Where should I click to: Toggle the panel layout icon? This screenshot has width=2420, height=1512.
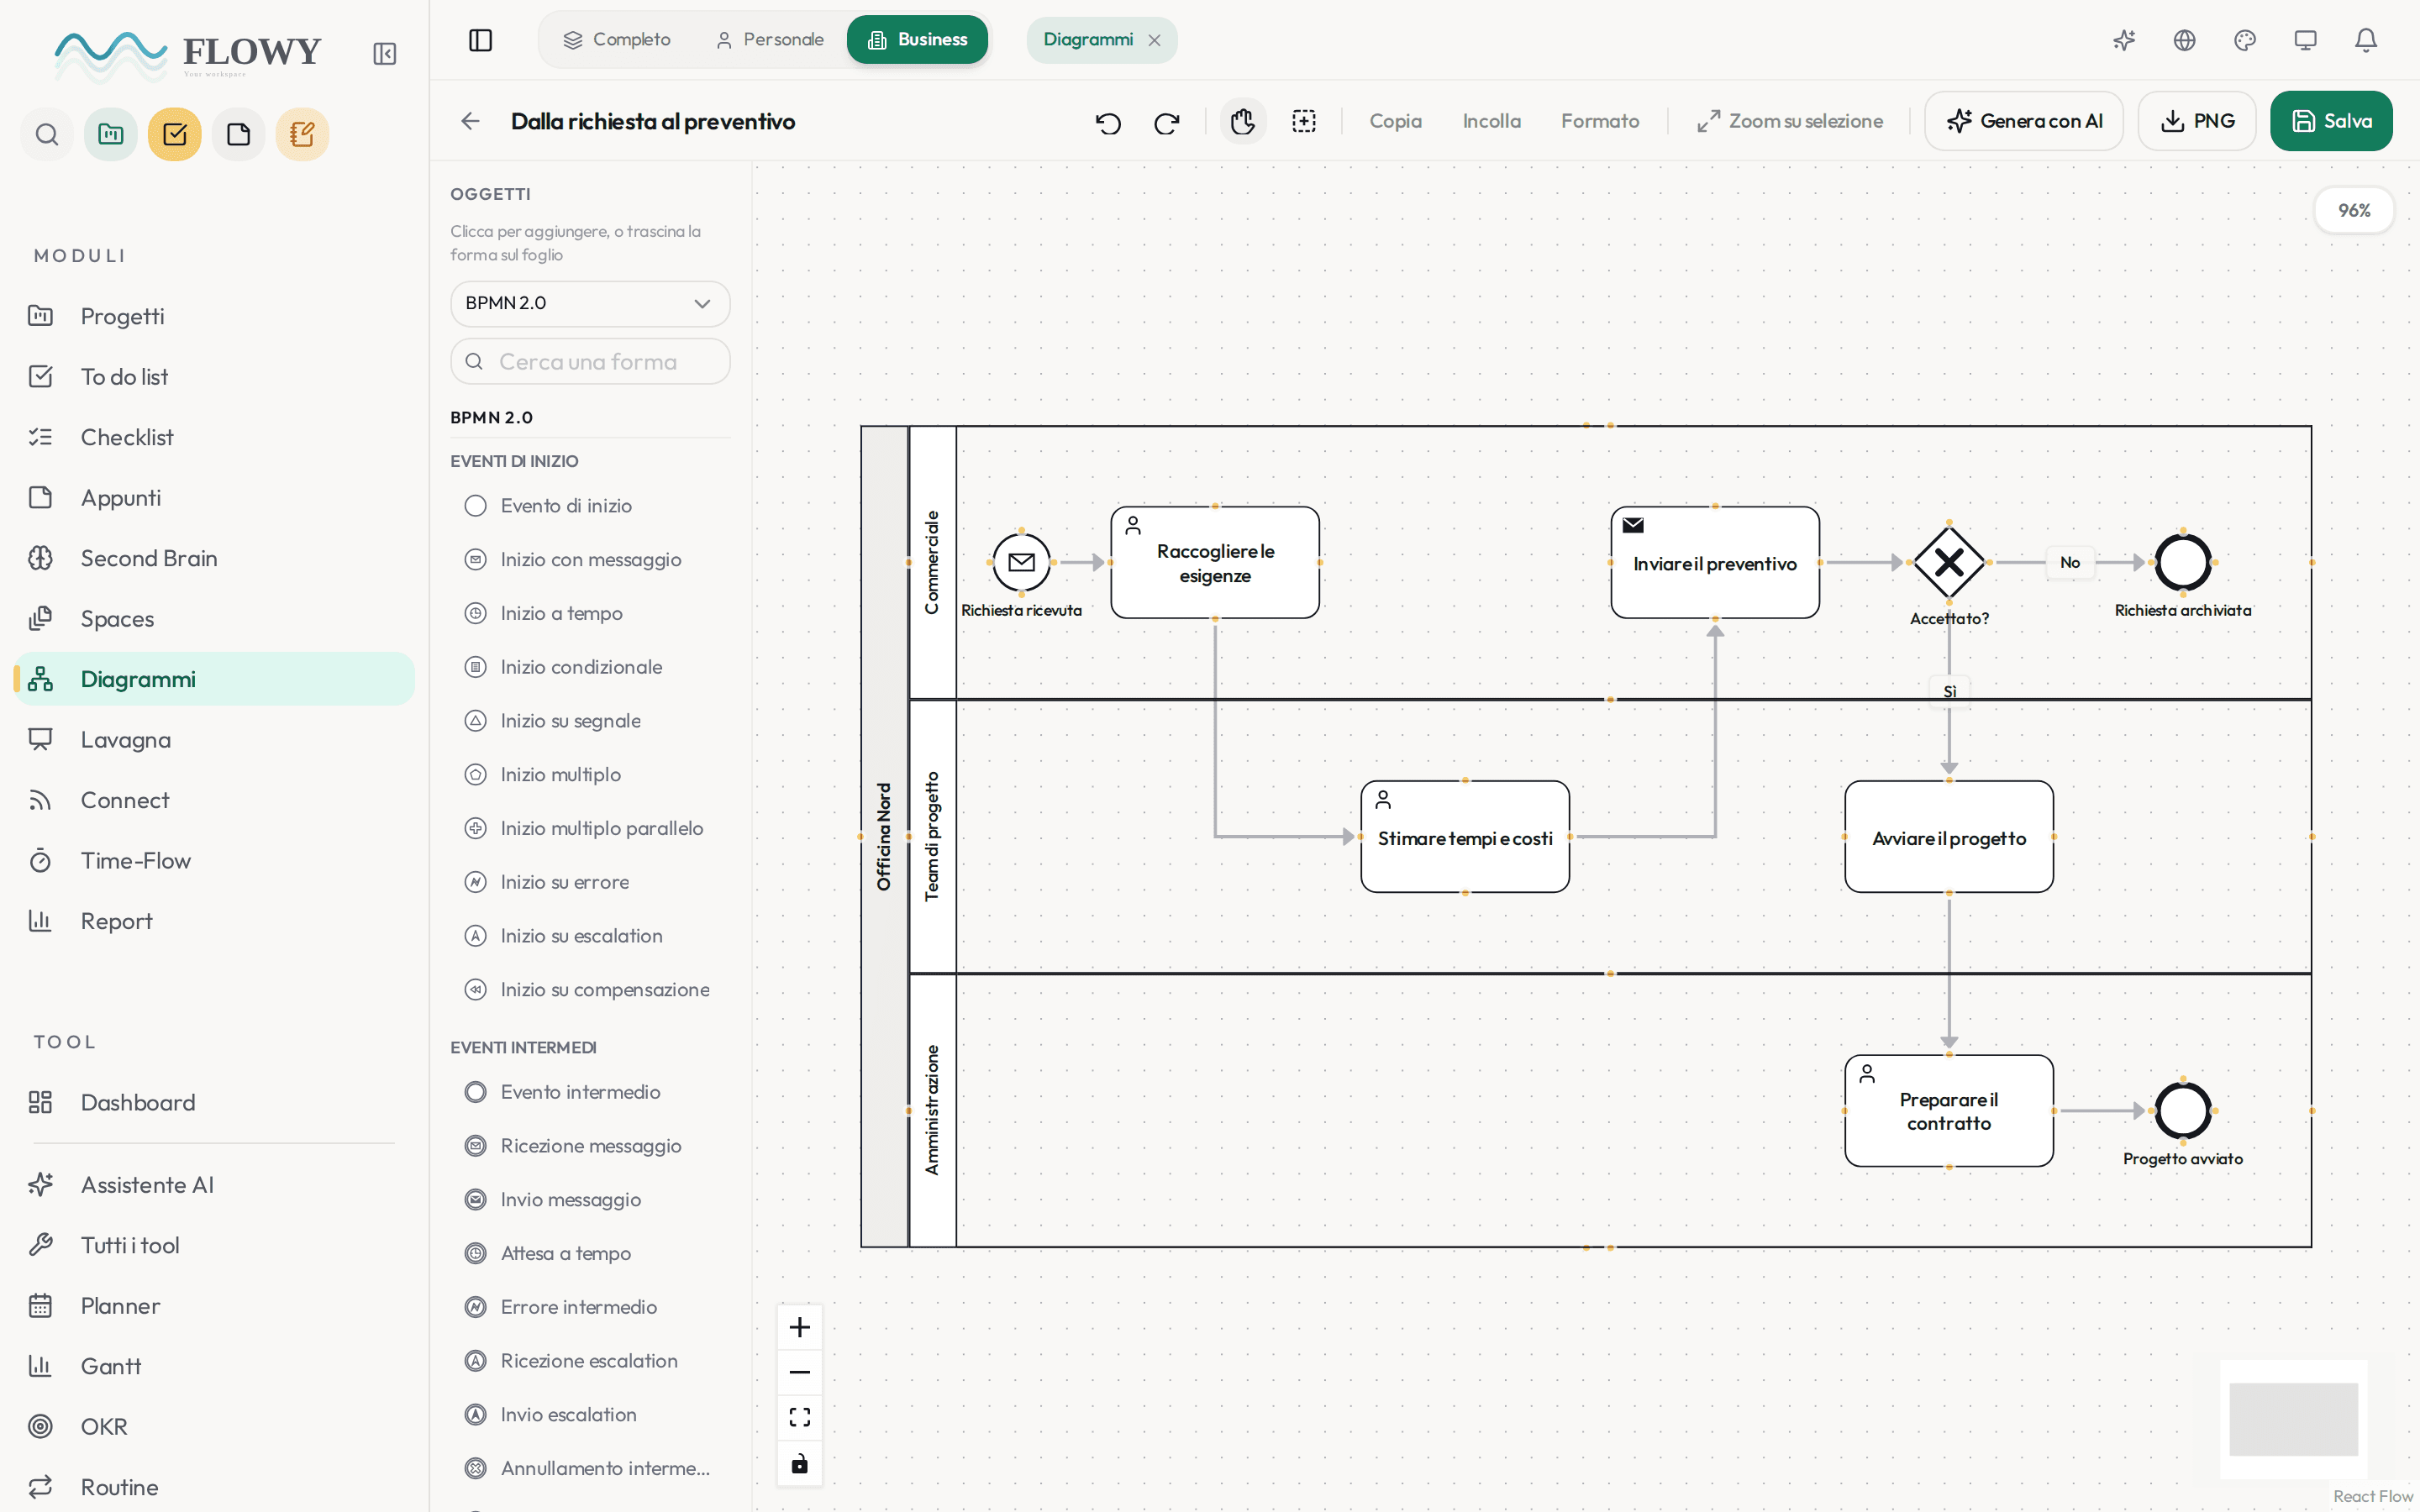pyautogui.click(x=481, y=40)
